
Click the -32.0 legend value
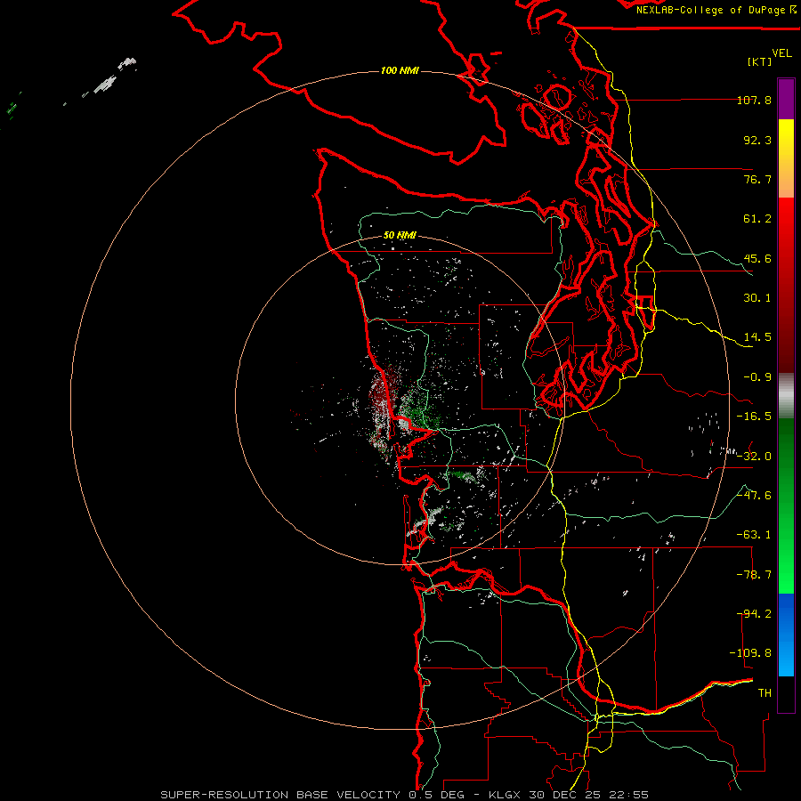click(x=754, y=457)
